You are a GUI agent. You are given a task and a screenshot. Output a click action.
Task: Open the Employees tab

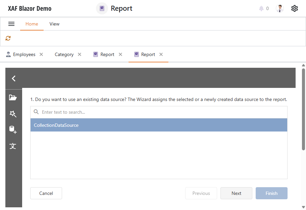click(24, 54)
